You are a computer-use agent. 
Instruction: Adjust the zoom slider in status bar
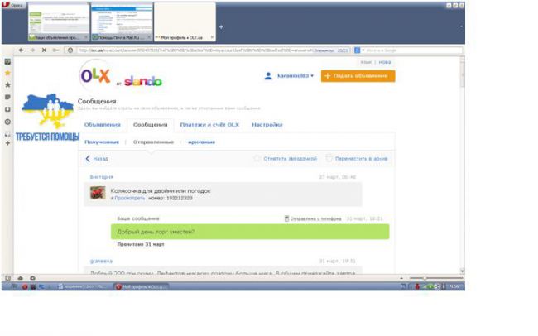424,277
